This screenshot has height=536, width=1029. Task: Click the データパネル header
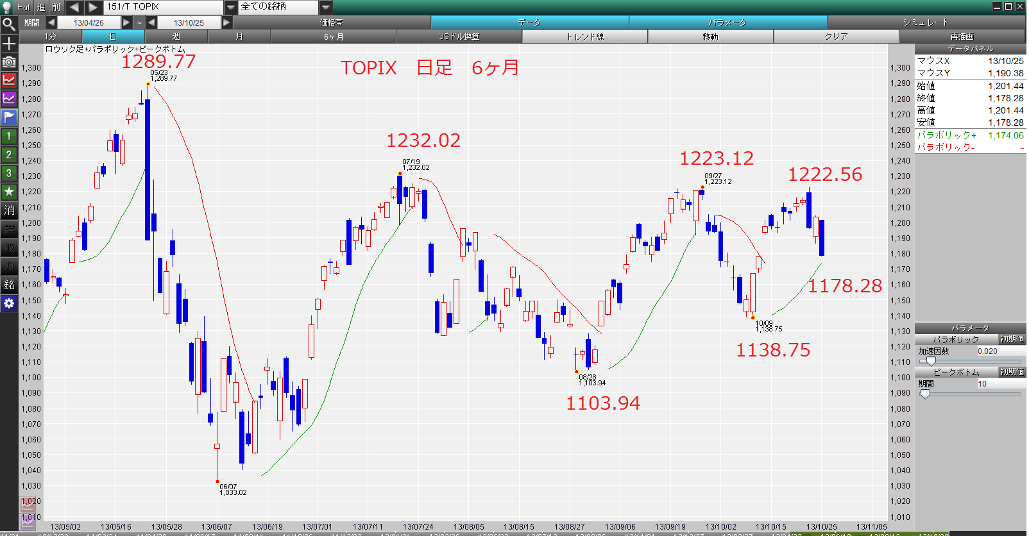[x=971, y=49]
